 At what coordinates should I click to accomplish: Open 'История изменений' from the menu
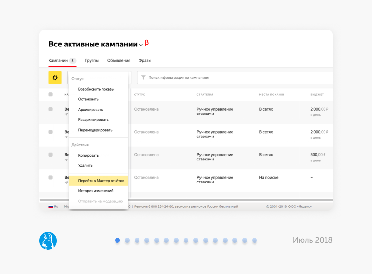pyautogui.click(x=95, y=191)
